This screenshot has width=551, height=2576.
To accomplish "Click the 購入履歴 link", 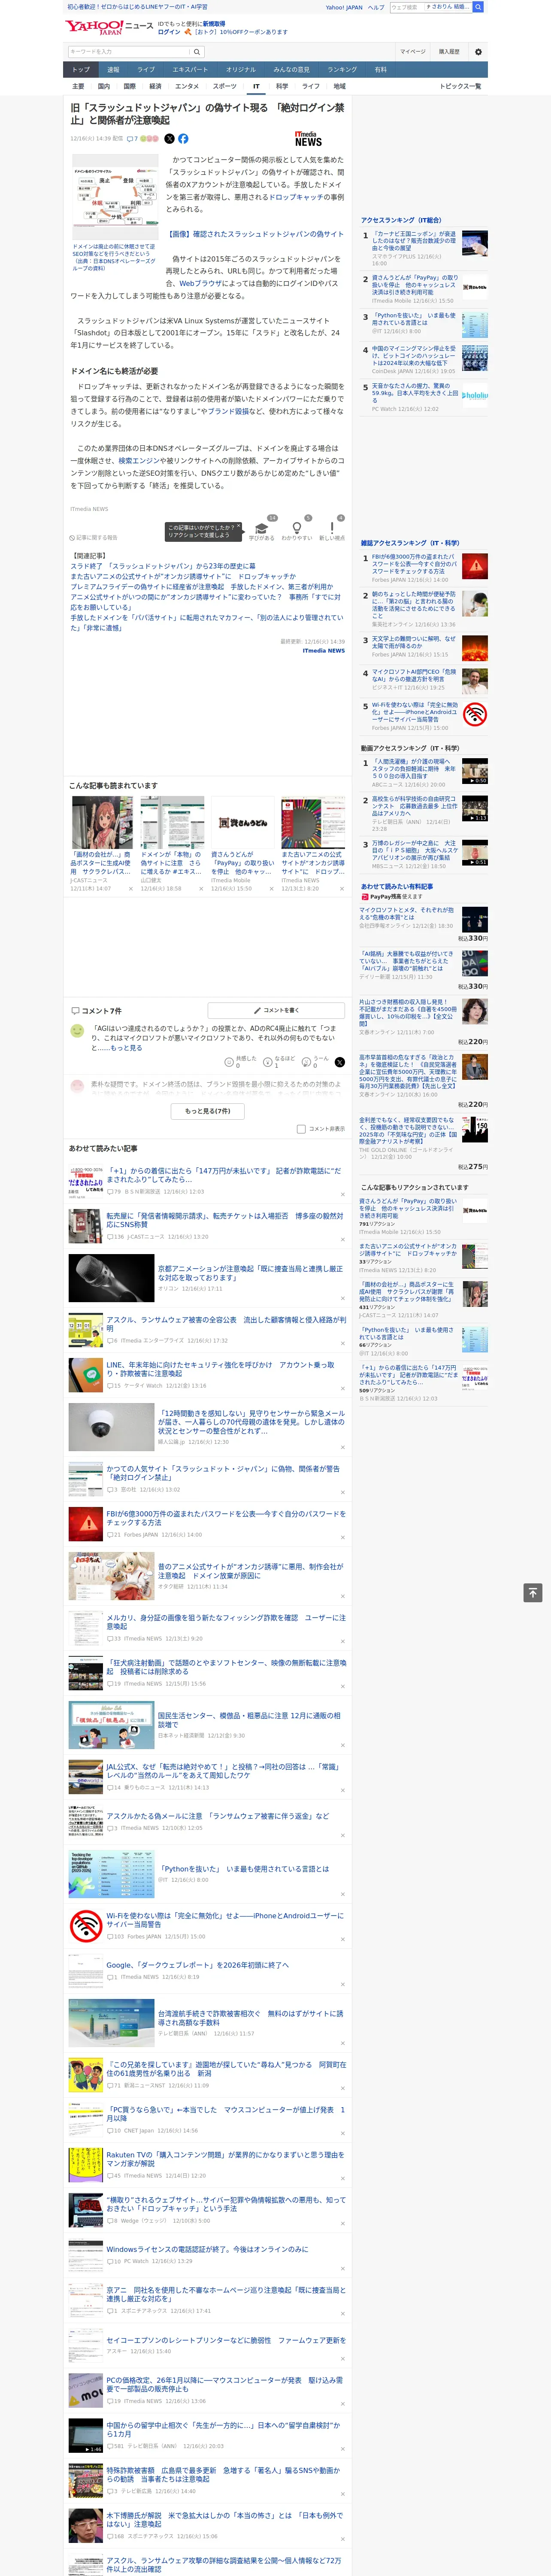I will point(449,52).
